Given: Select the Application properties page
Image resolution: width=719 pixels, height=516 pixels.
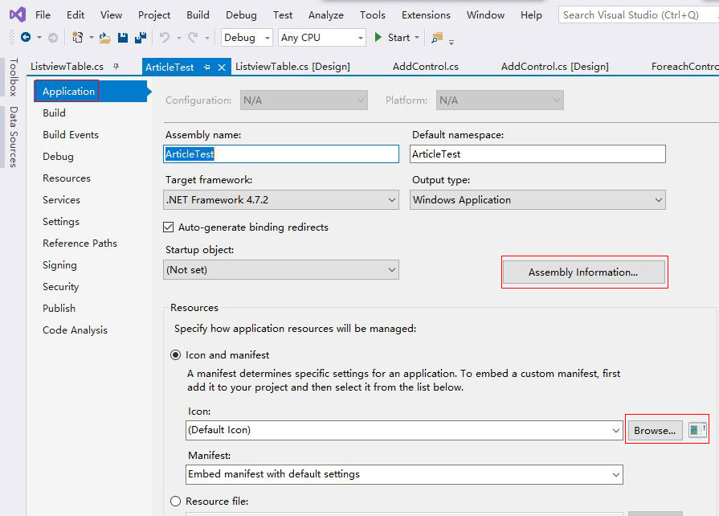Looking at the screenshot, I should (91, 92).
